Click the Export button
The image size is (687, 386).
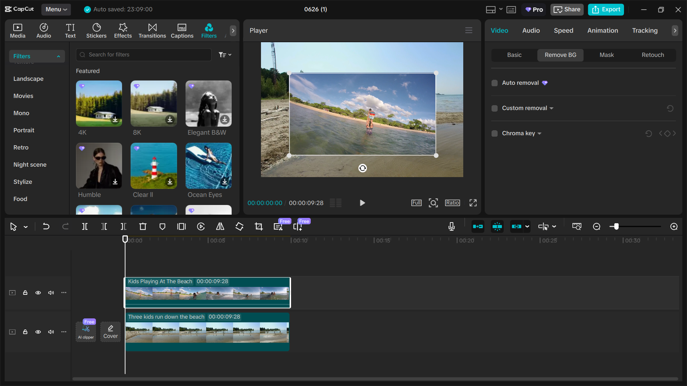click(605, 9)
